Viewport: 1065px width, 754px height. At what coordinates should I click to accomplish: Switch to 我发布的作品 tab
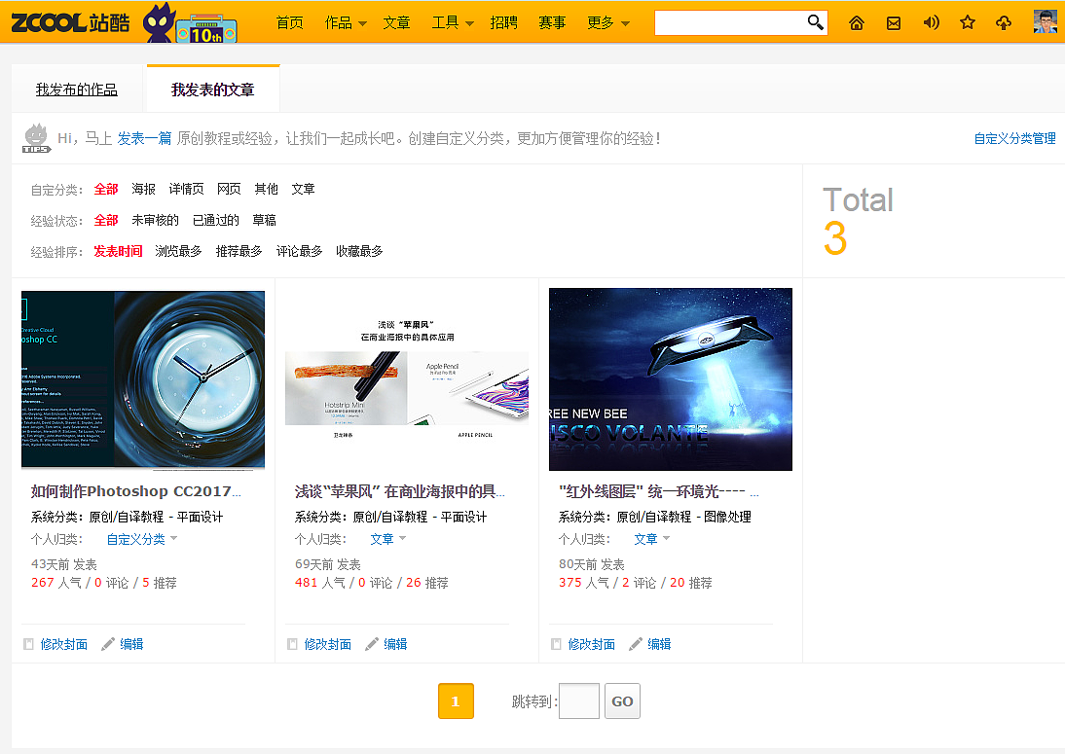[77, 90]
